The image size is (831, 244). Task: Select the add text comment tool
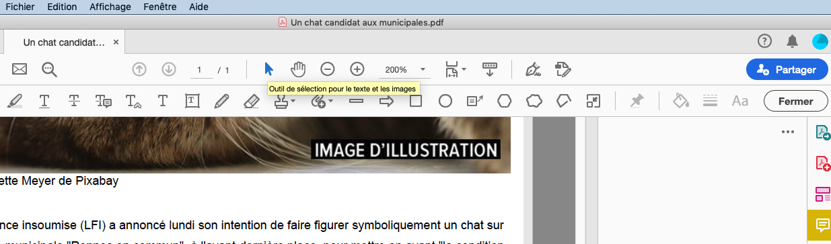tap(162, 101)
